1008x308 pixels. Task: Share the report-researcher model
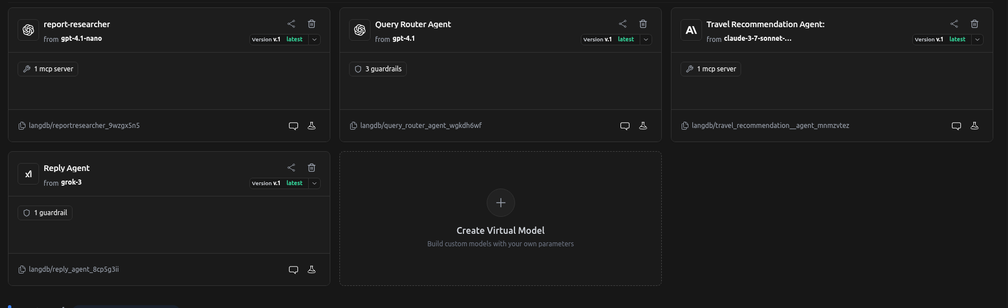coord(291,24)
